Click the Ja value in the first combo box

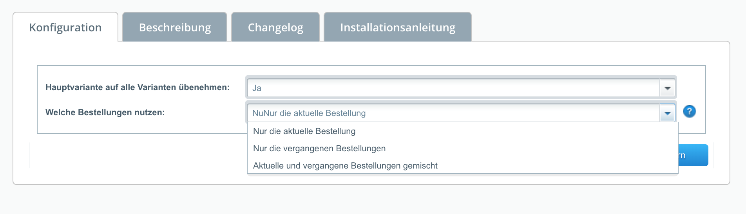tap(257, 88)
